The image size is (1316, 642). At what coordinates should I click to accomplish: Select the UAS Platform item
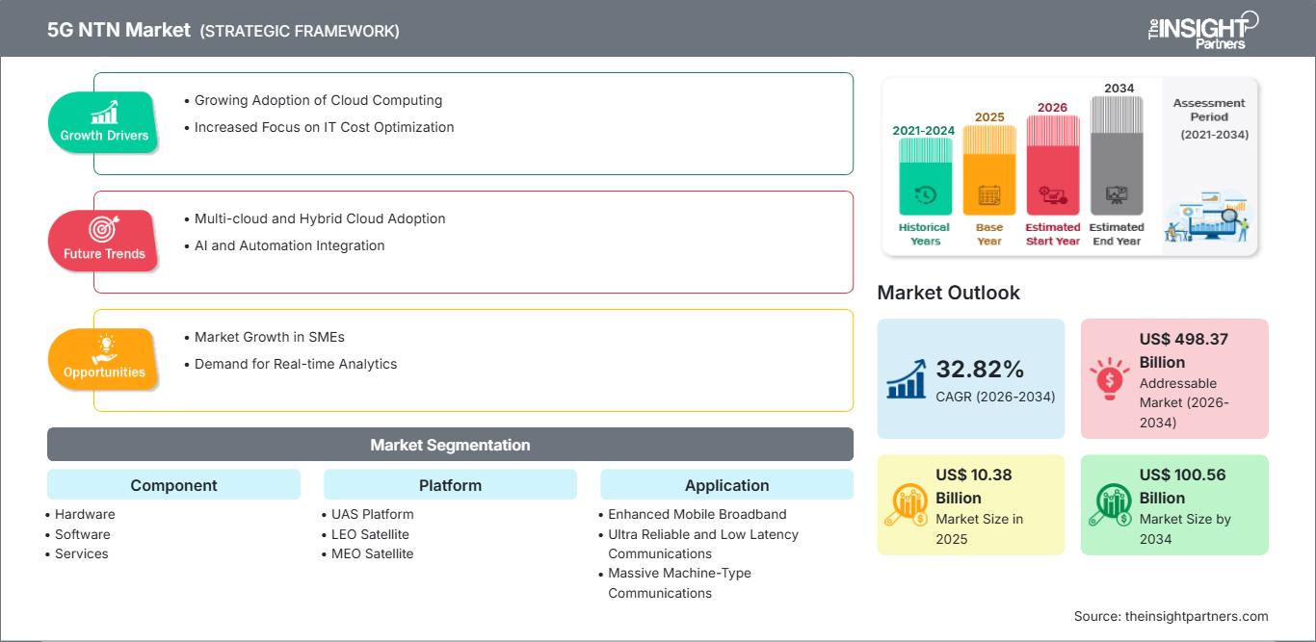[373, 514]
